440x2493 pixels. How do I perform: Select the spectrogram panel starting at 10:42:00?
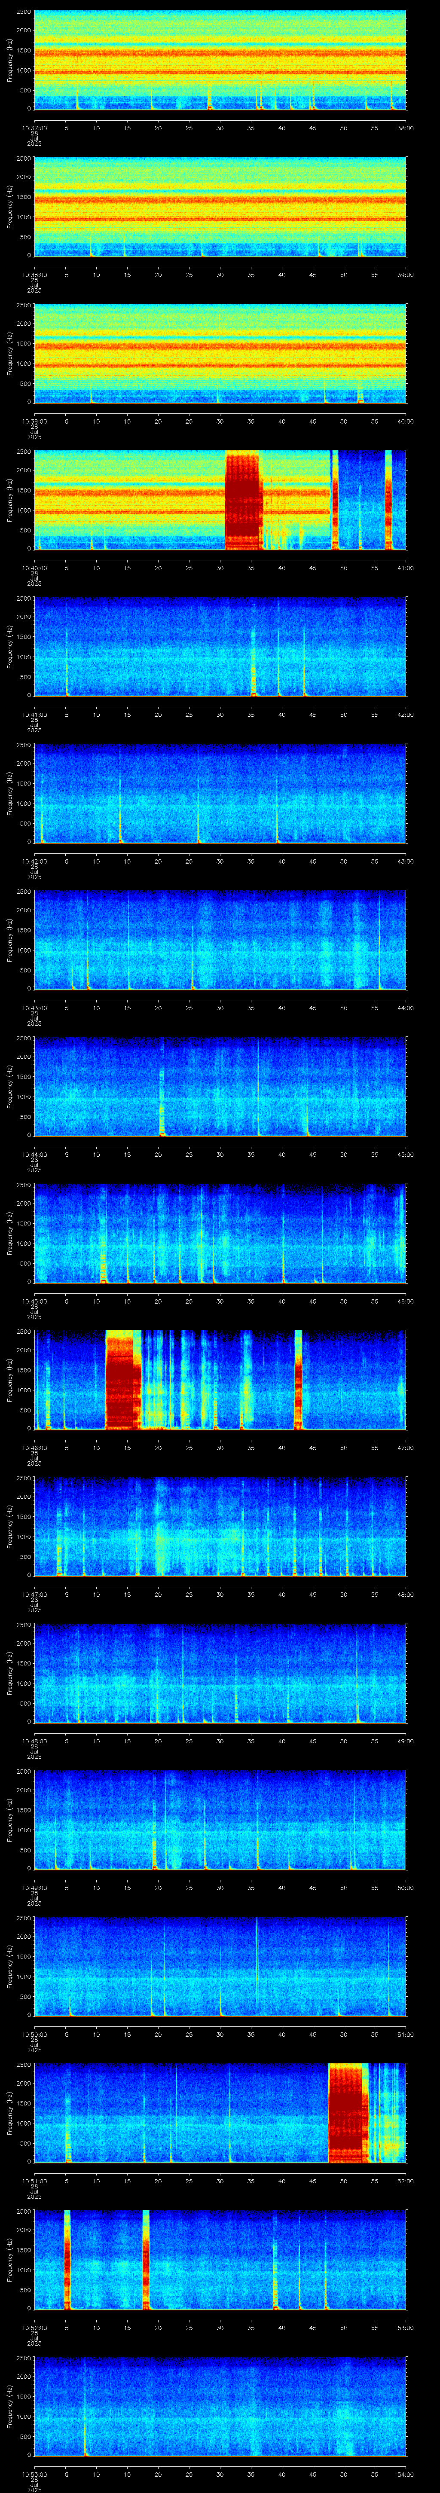(220, 794)
